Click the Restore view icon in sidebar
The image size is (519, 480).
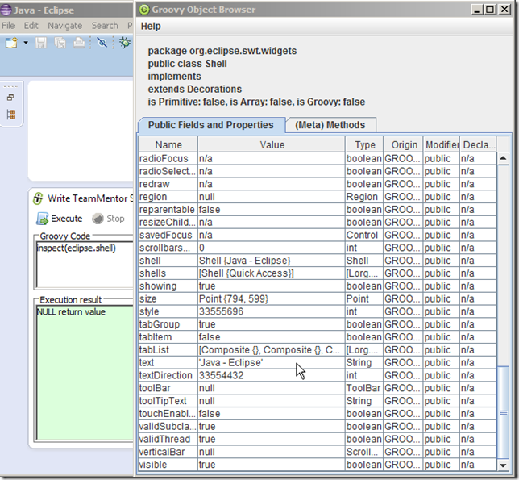coord(10,98)
